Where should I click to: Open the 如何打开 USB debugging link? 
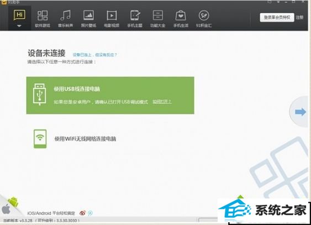[x=162, y=102]
